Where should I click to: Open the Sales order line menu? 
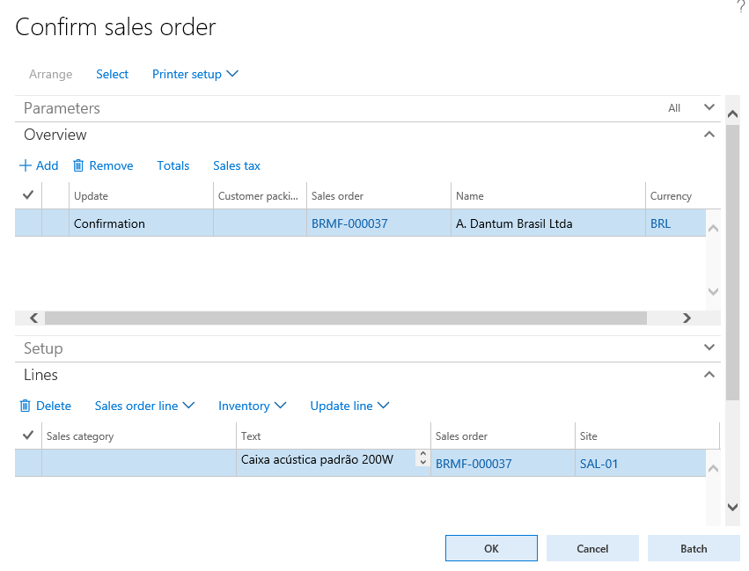point(143,406)
